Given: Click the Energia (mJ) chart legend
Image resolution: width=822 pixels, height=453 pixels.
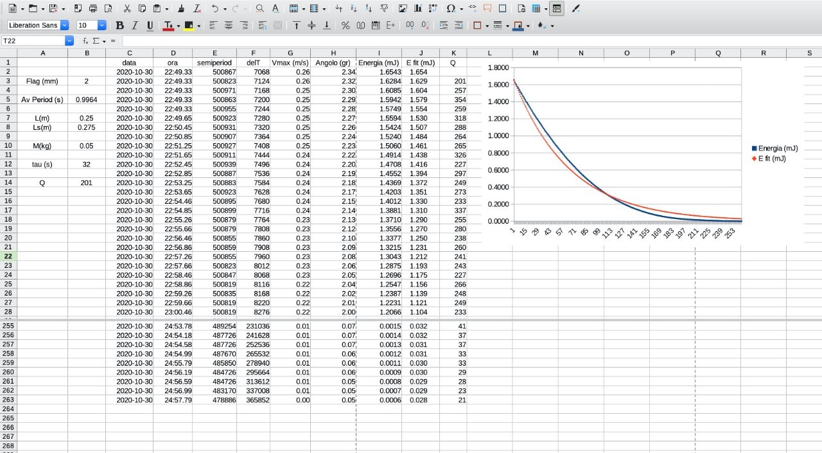Looking at the screenshot, I should coord(774,148).
